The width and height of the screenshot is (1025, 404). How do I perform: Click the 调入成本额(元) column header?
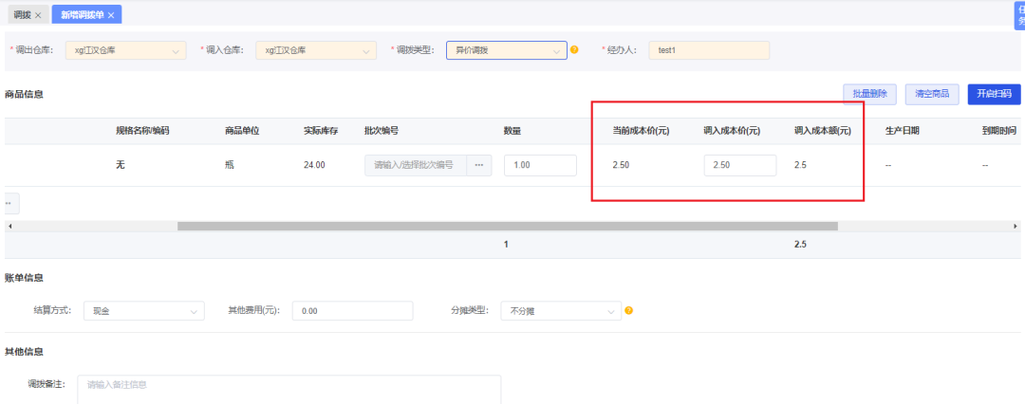pyautogui.click(x=822, y=131)
